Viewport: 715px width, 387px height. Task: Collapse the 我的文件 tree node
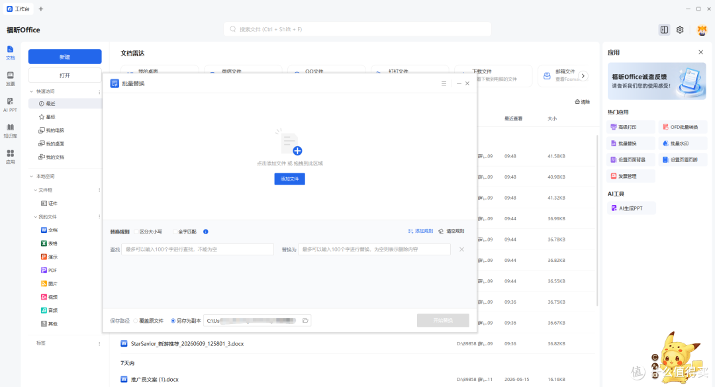click(36, 217)
